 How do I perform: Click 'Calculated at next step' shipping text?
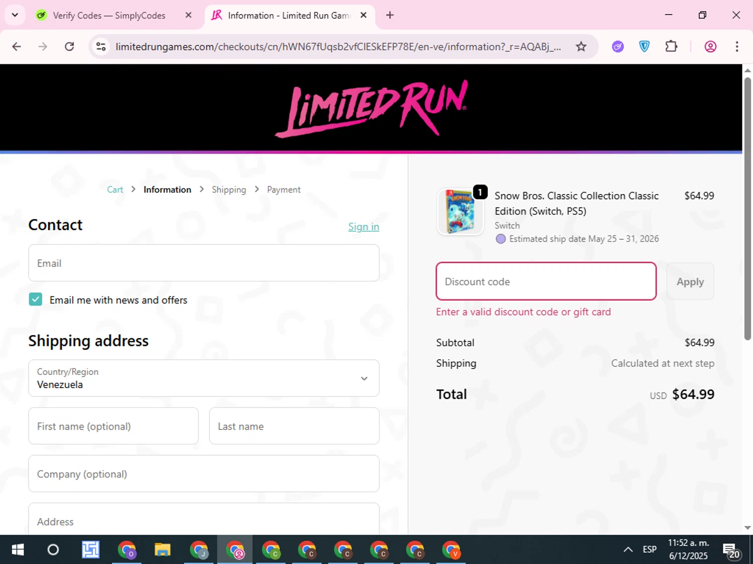[663, 363]
